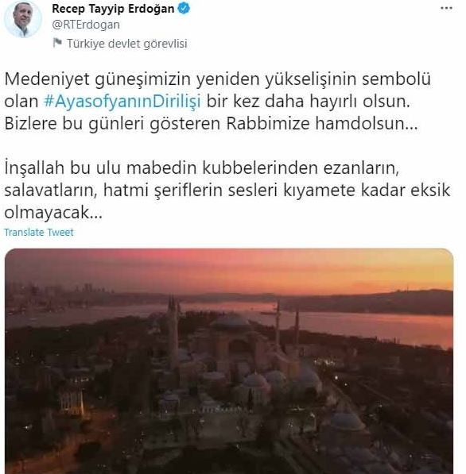Open the attached sunset Hagia Sophia media
The width and height of the screenshot is (466, 474).
point(229,361)
